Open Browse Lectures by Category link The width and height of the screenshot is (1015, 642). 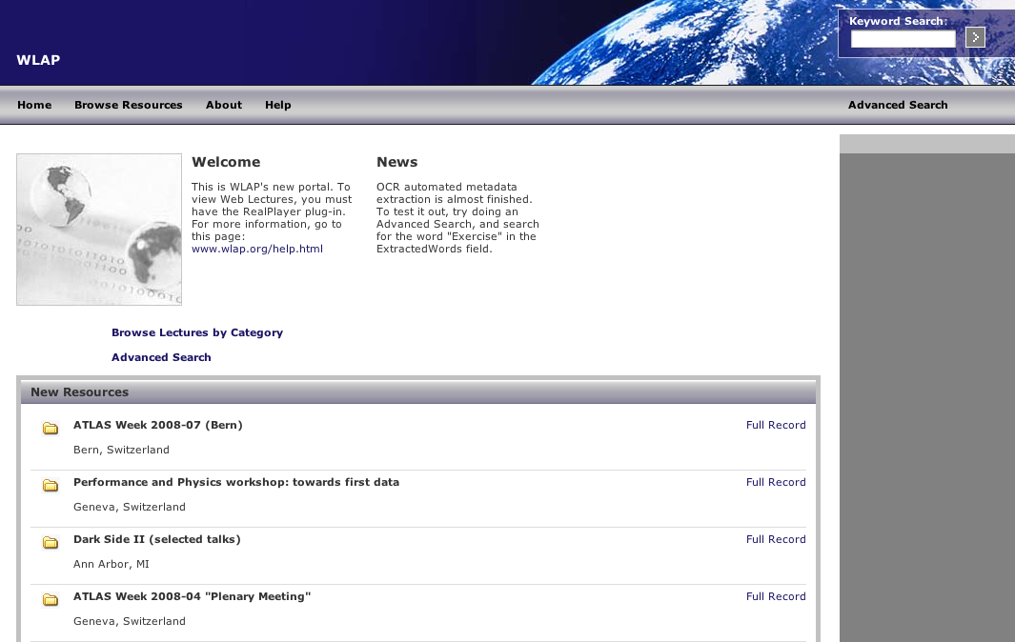tap(197, 332)
